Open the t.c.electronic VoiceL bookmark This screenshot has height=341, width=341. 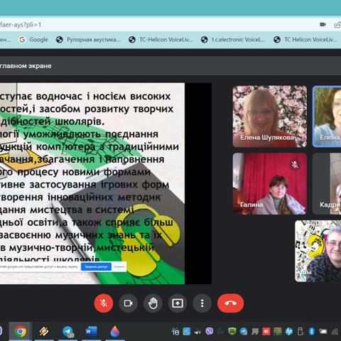click(233, 40)
